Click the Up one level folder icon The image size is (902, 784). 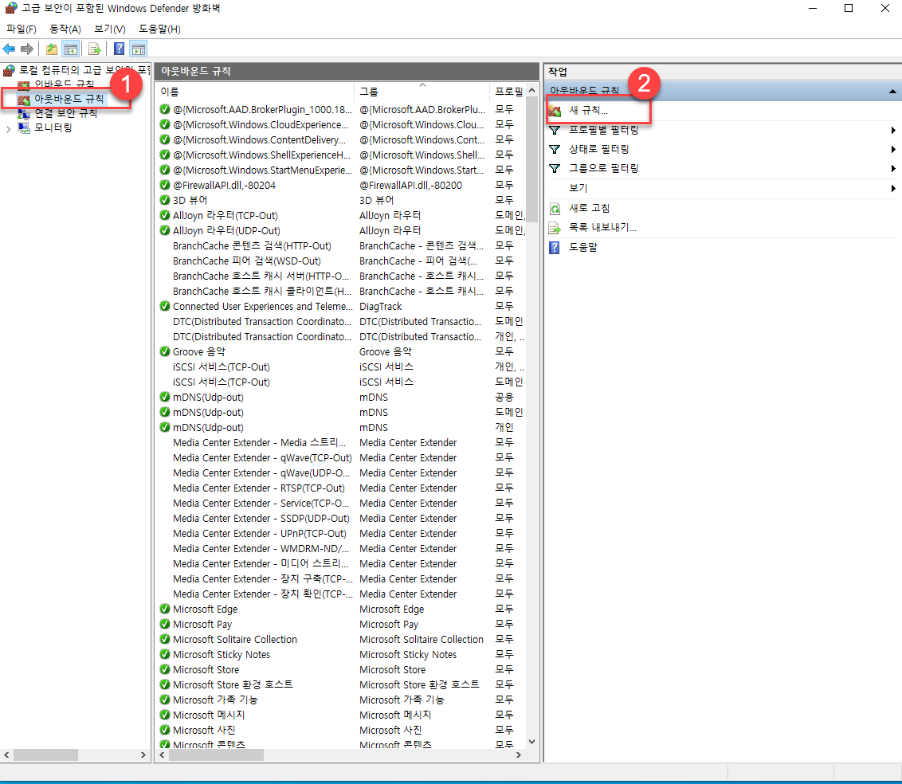coord(52,49)
